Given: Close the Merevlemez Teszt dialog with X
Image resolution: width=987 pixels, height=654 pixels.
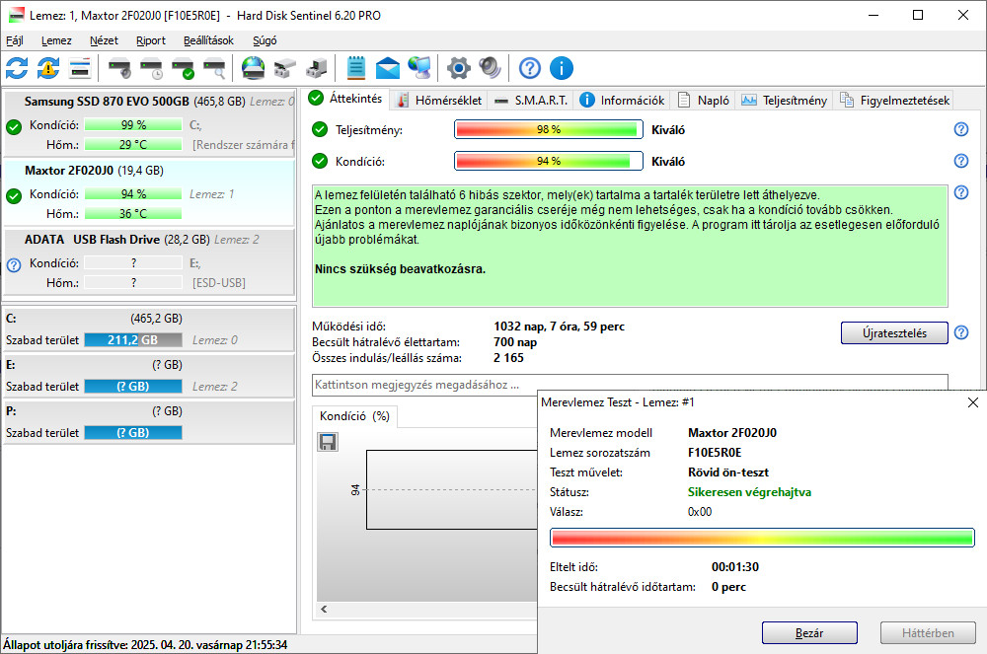Looking at the screenshot, I should [972, 402].
